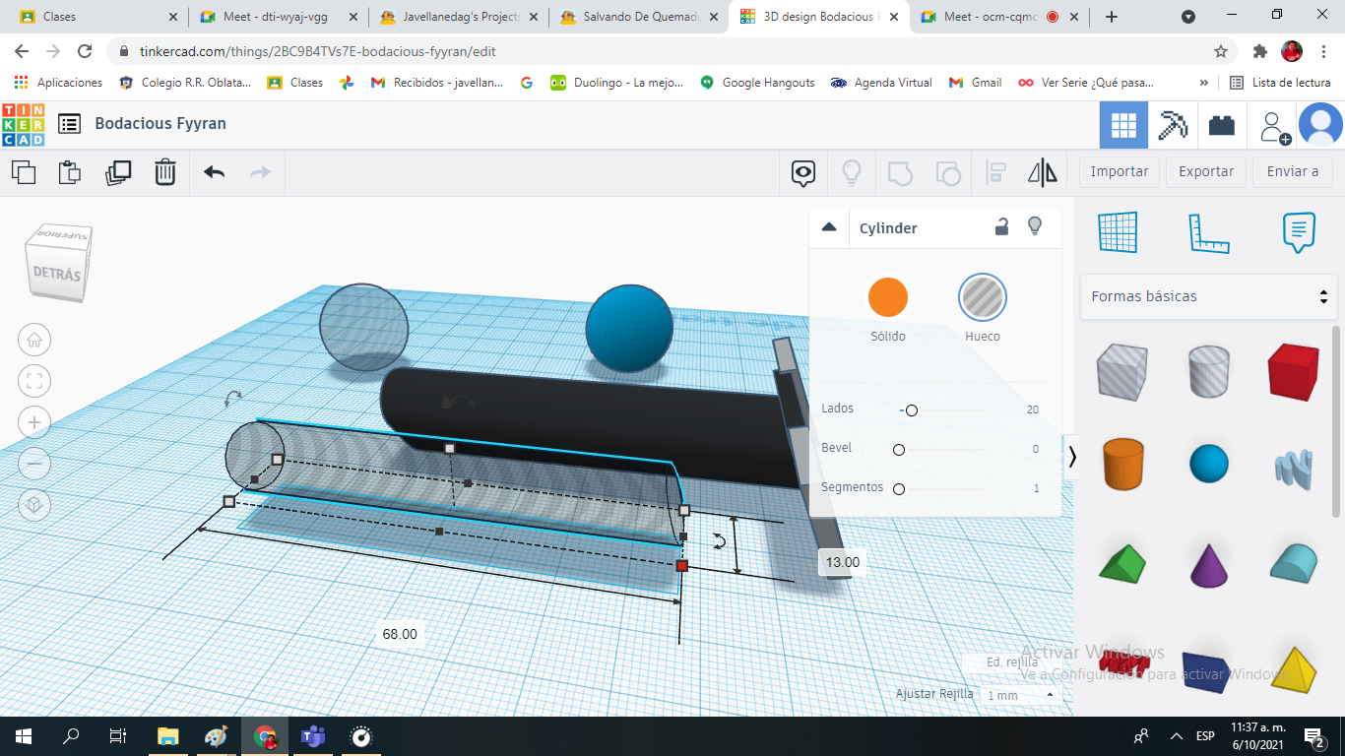
Task: Click the Enviar a button
Action: point(1293,171)
